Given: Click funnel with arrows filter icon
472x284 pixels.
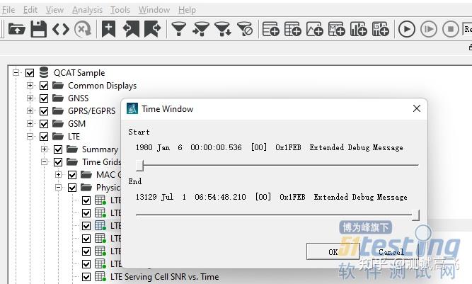Looking at the screenshot, I should (201, 29).
